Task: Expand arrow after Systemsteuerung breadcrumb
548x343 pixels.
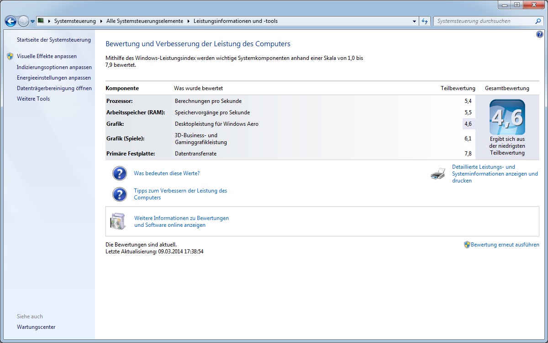Action: (x=101, y=21)
